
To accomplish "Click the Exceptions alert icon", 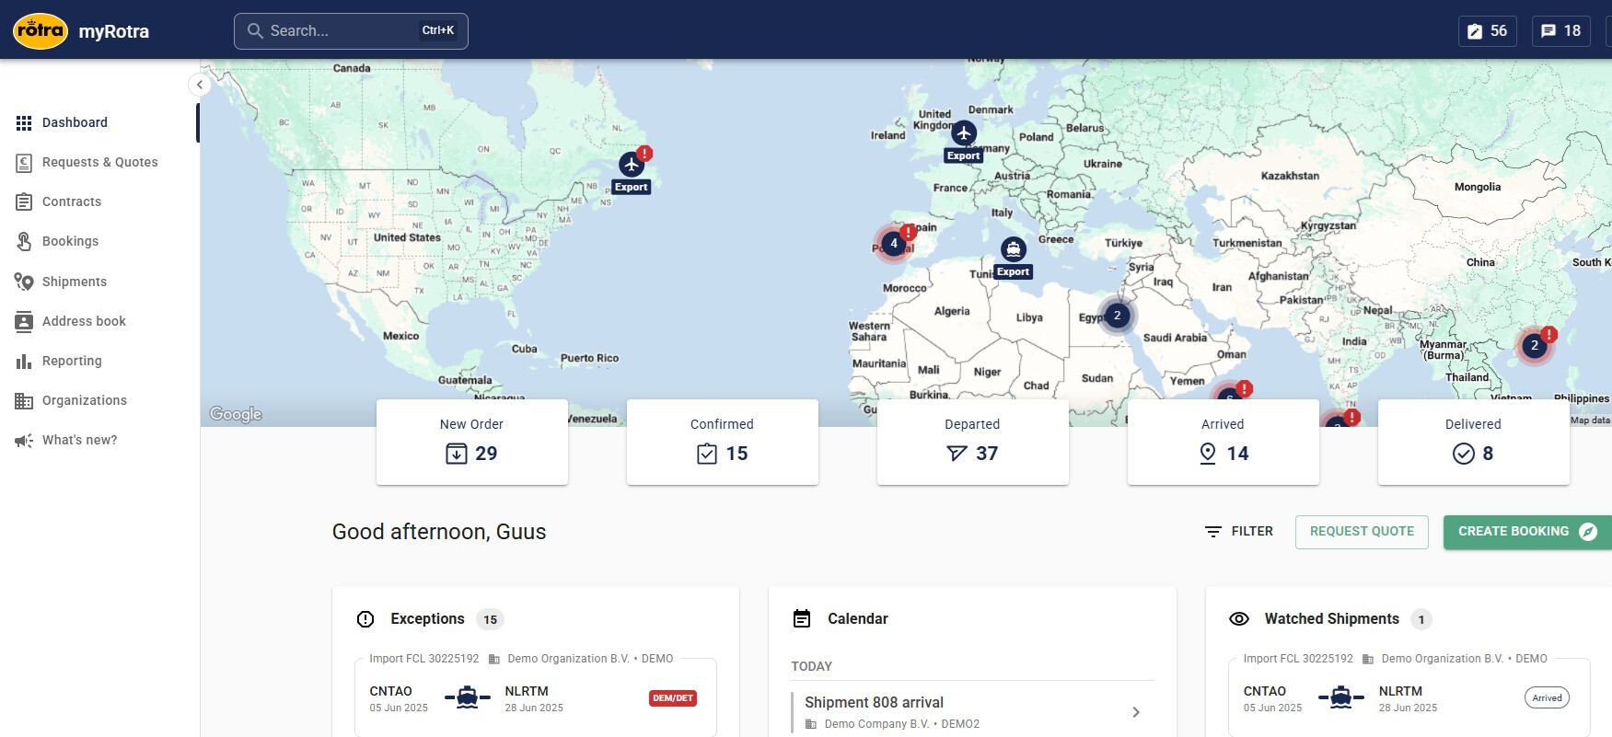I will click(365, 619).
